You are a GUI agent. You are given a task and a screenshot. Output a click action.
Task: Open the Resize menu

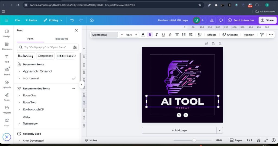(31, 20)
